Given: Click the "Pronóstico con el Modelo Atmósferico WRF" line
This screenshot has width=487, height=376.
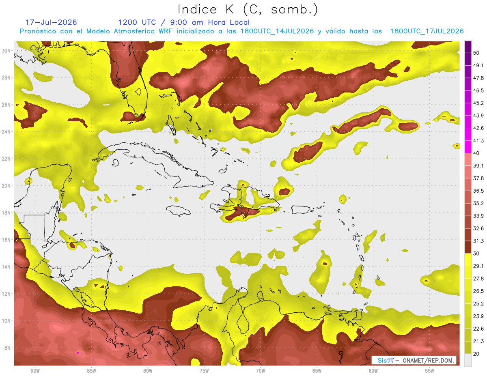Looking at the screenshot, I should pos(242,31).
